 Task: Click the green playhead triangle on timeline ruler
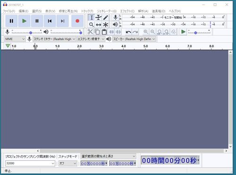pyautogui.click(x=8, y=46)
